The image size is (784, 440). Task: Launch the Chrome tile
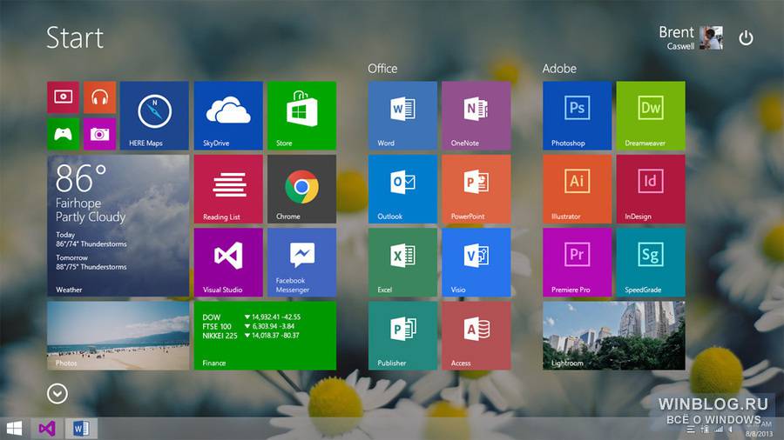point(301,189)
